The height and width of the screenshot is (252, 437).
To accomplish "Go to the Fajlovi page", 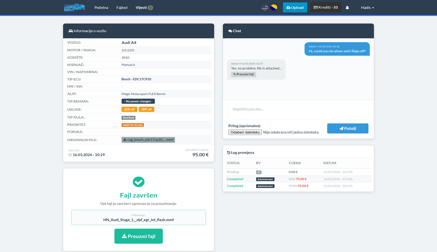I will click(122, 8).
